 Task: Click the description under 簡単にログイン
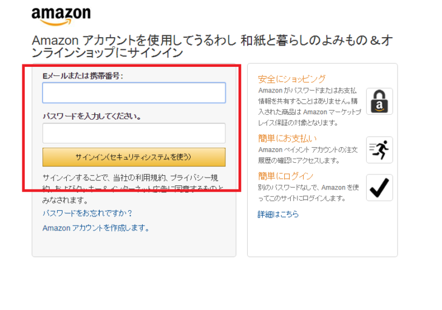click(x=310, y=193)
